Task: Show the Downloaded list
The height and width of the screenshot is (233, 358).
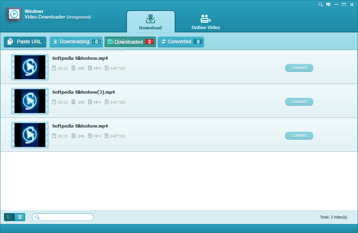Action: 130,42
